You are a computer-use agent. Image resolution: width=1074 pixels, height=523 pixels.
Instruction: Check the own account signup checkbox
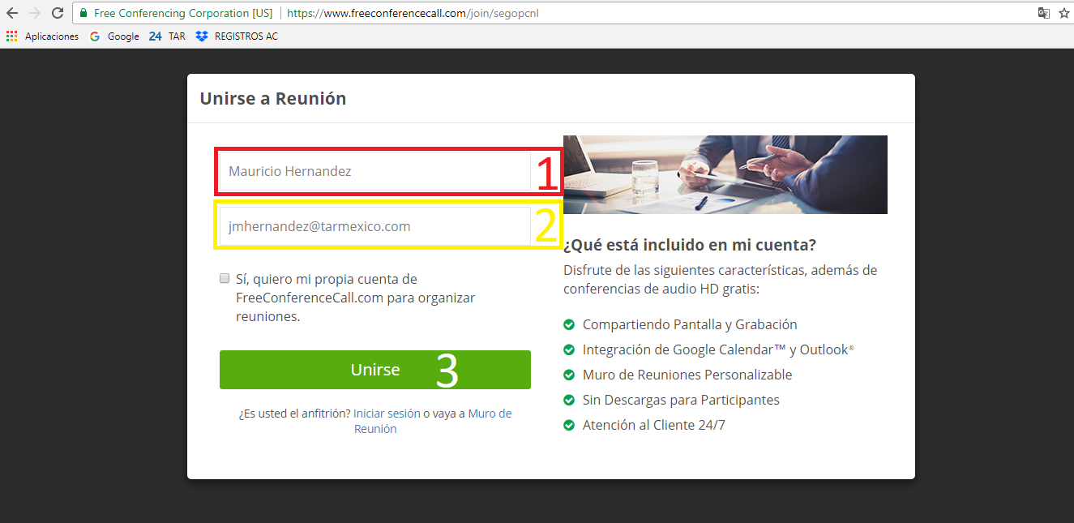point(225,279)
